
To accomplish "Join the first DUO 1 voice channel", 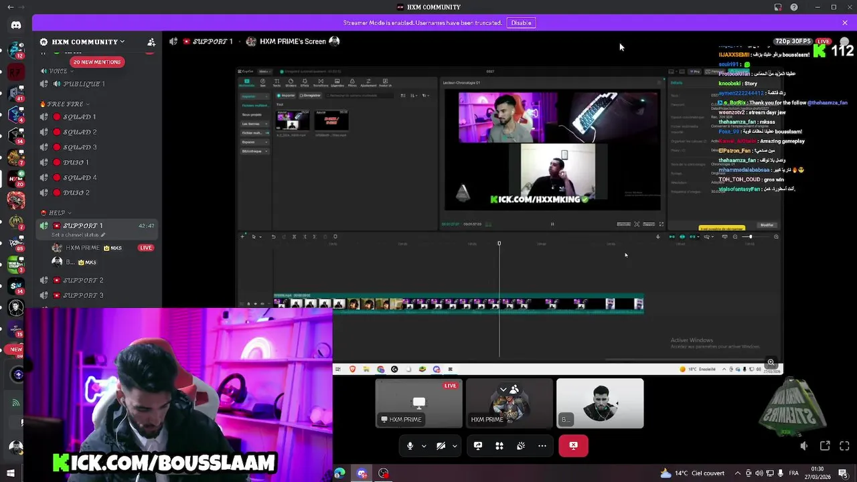I will [98, 162].
